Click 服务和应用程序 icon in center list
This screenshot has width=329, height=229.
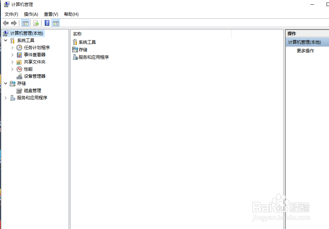75,57
